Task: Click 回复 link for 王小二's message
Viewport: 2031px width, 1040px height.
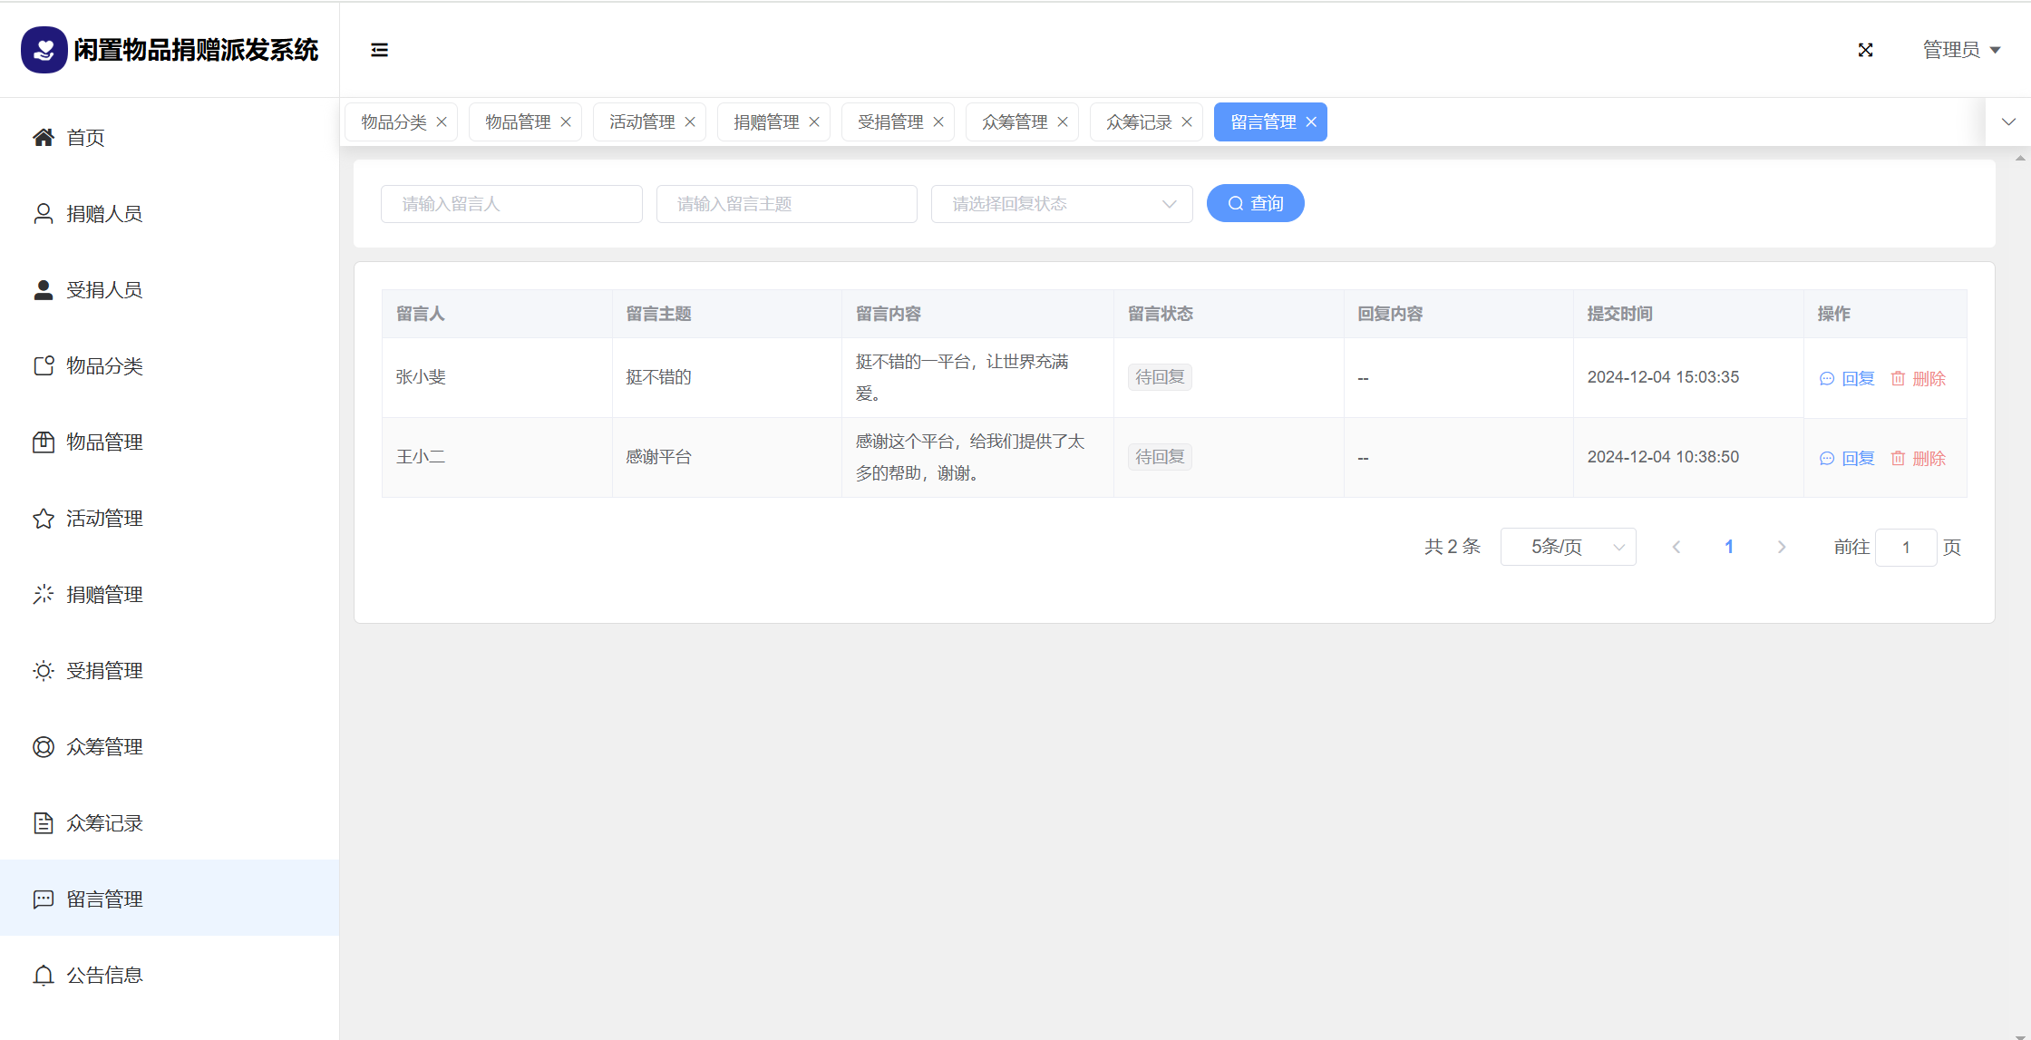Action: tap(1858, 458)
